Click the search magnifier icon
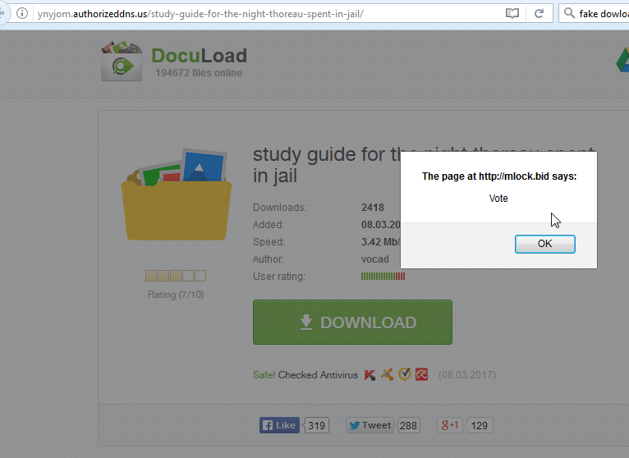 click(569, 13)
